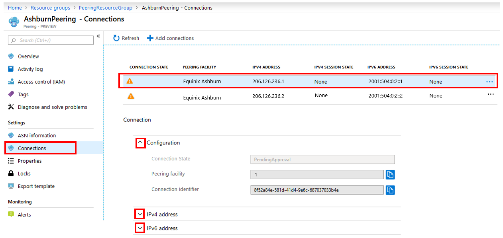This screenshot has height=238, width=503.
Task: Click the Connection identifier GUID field
Action: click(317, 190)
